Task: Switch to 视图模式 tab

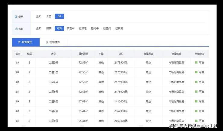Action: click(x=54, y=42)
